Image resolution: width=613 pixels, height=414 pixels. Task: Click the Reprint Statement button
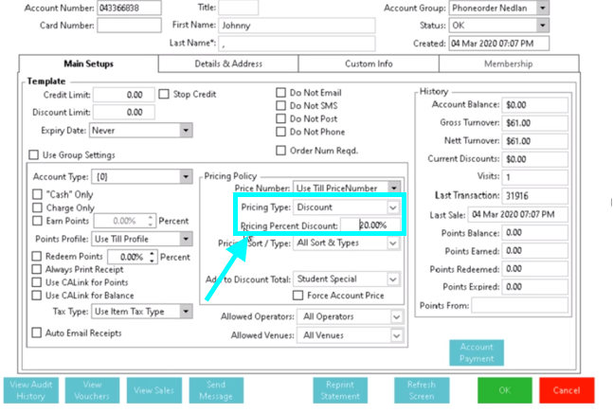(340, 390)
